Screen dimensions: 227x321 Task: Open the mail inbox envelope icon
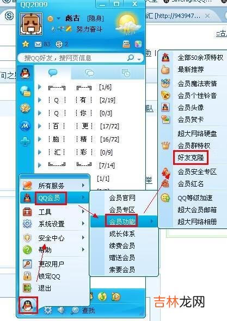pyautogui.click(x=38, y=44)
